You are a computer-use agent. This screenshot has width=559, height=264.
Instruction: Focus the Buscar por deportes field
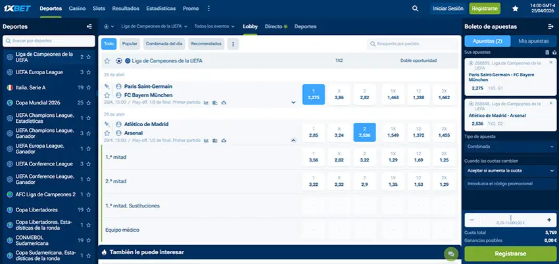click(x=49, y=41)
